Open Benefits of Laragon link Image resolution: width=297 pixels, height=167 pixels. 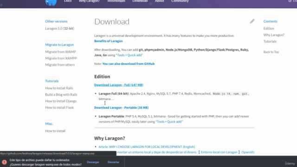(108, 41)
